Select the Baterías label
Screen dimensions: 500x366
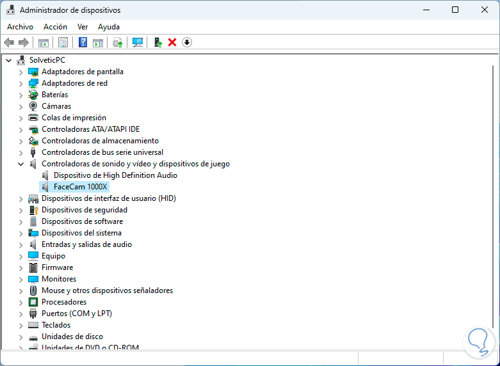pyautogui.click(x=55, y=95)
